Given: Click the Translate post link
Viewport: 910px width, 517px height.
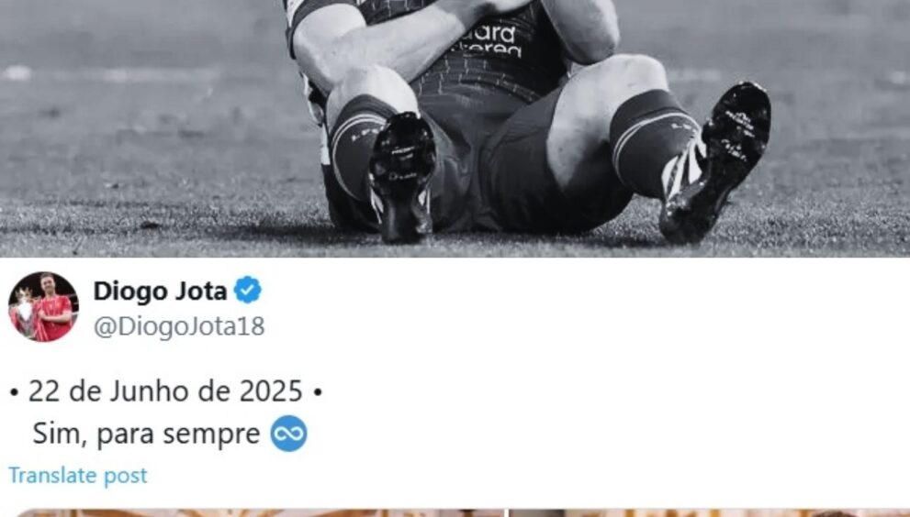Looking at the screenshot, I should (x=78, y=475).
